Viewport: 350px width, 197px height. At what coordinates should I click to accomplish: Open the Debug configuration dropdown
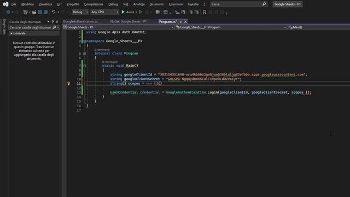coord(80,12)
